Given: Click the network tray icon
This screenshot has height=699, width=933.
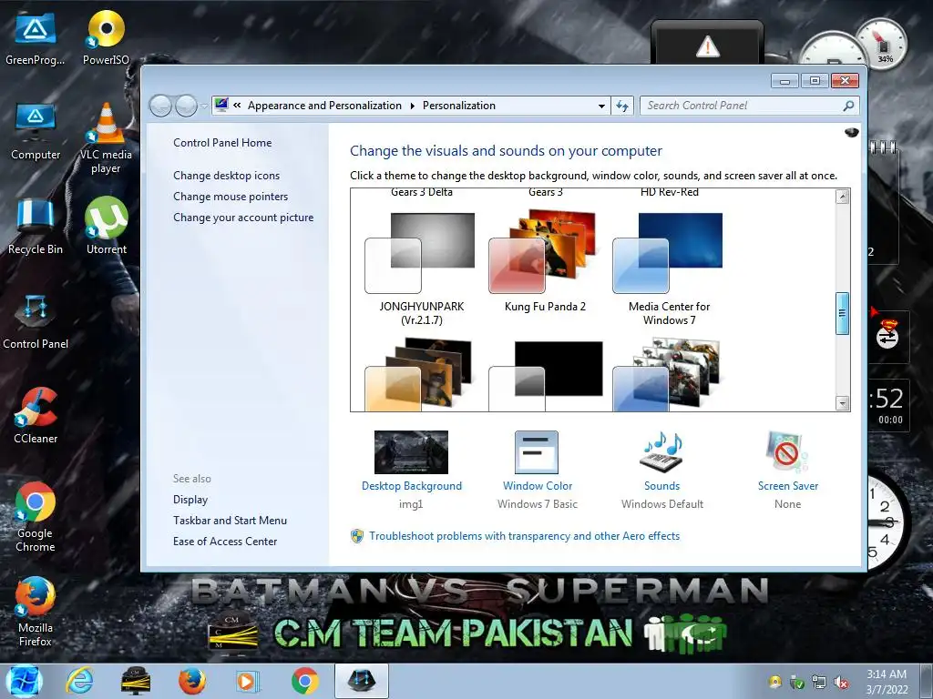Looking at the screenshot, I should tap(819, 683).
